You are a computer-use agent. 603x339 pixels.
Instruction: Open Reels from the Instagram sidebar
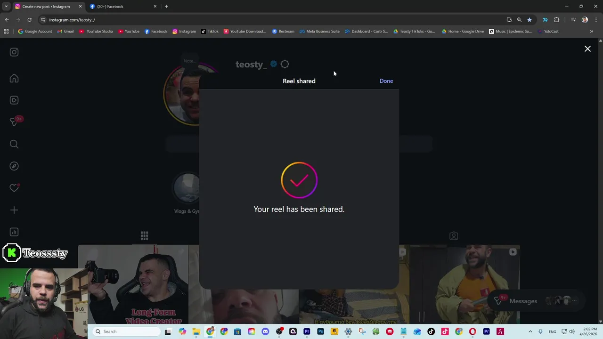[14, 100]
